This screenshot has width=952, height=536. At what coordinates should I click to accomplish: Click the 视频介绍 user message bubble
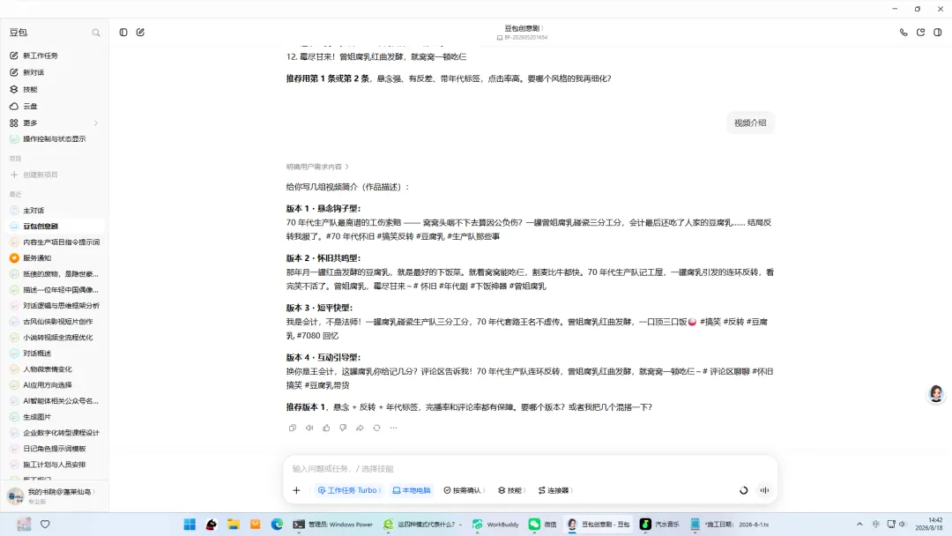[x=750, y=123]
